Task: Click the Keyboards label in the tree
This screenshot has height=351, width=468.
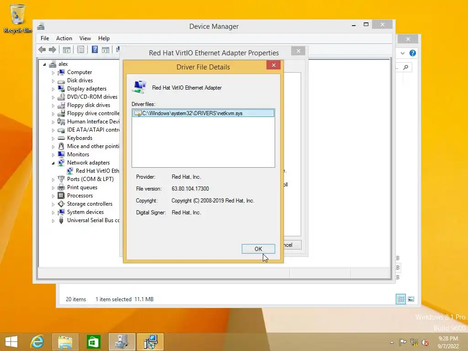Action: [x=80, y=138]
